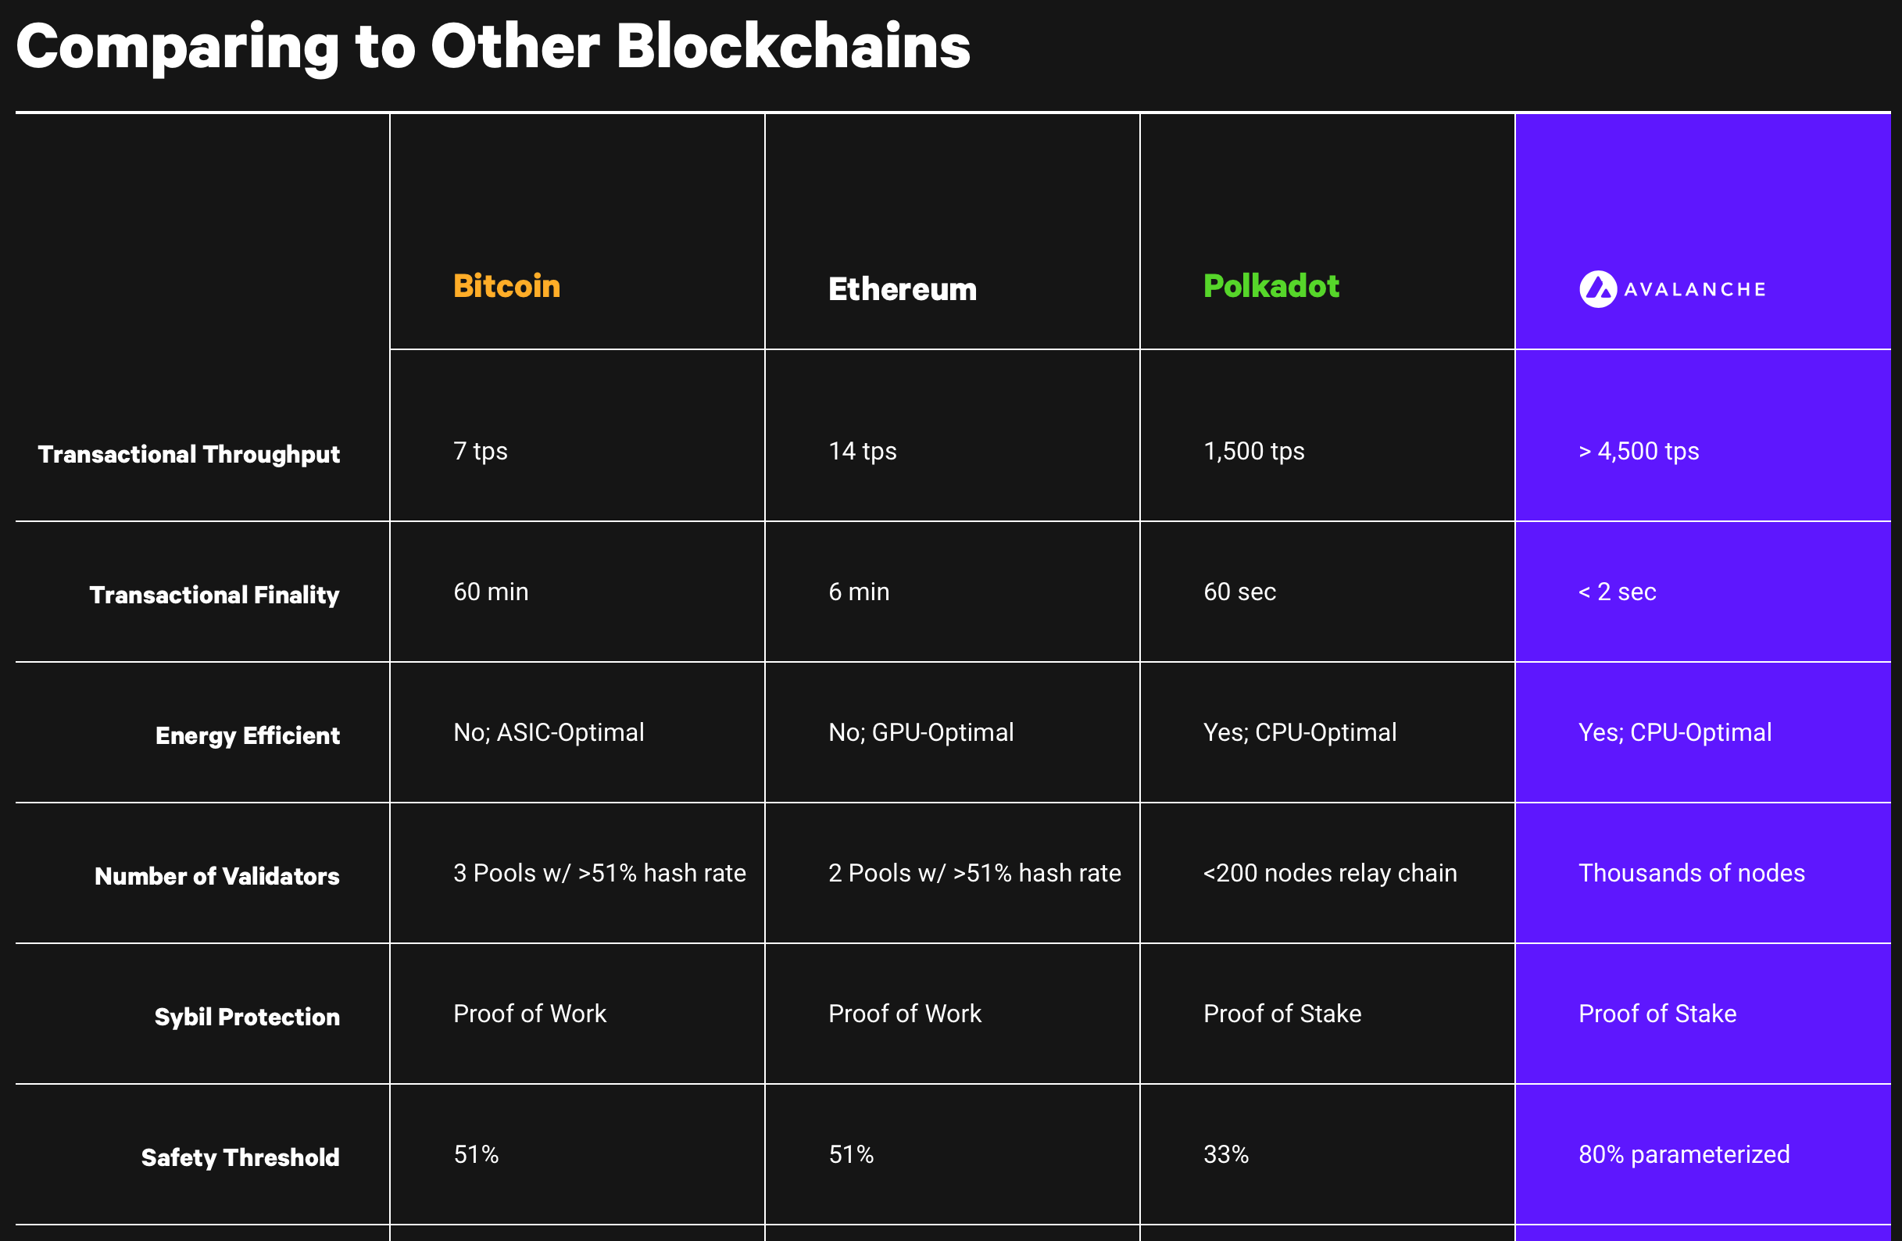Click the "3 Pools w/ >51% hash rate" cell
Image resolution: width=1902 pixels, height=1241 pixels.
(x=599, y=874)
